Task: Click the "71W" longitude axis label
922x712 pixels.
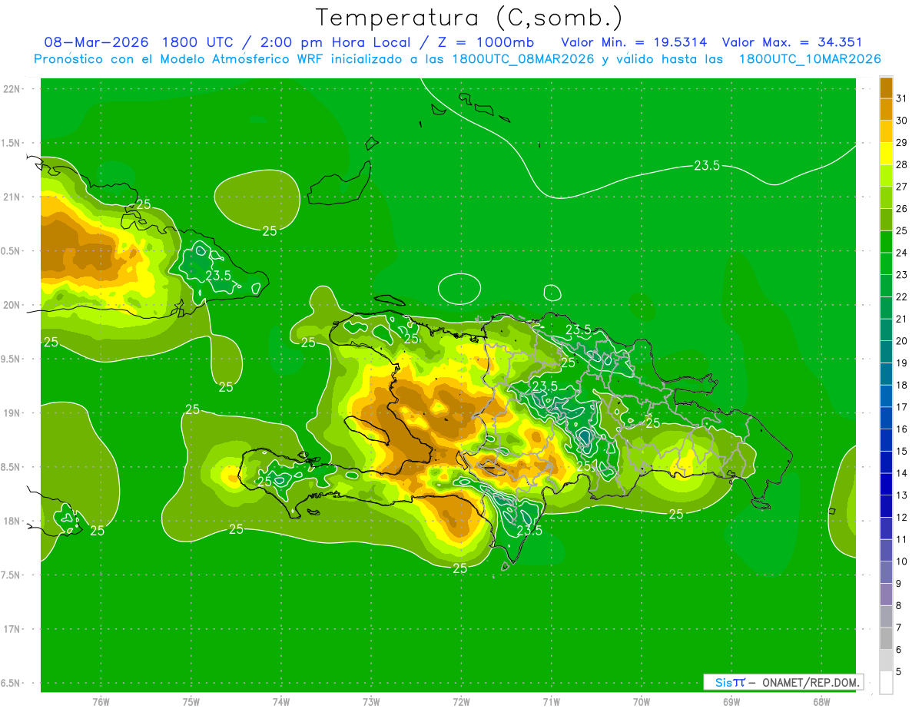Action: [551, 701]
